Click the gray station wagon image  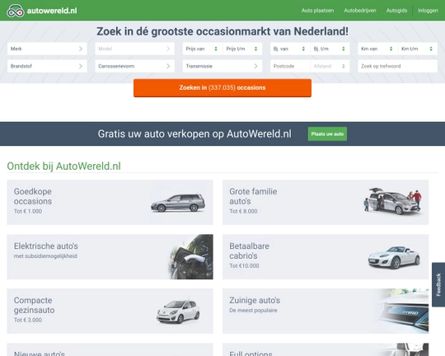point(178,202)
